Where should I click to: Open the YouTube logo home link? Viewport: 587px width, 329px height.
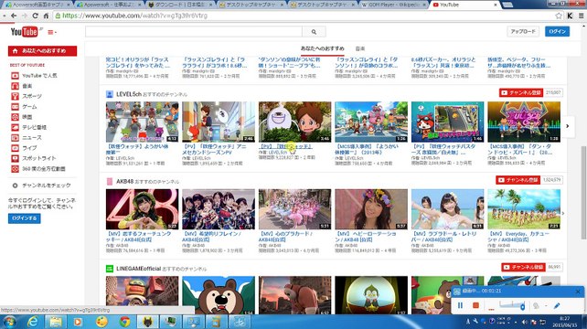pos(24,32)
